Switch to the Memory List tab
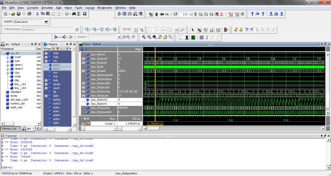The image size is (331, 176). [10, 129]
